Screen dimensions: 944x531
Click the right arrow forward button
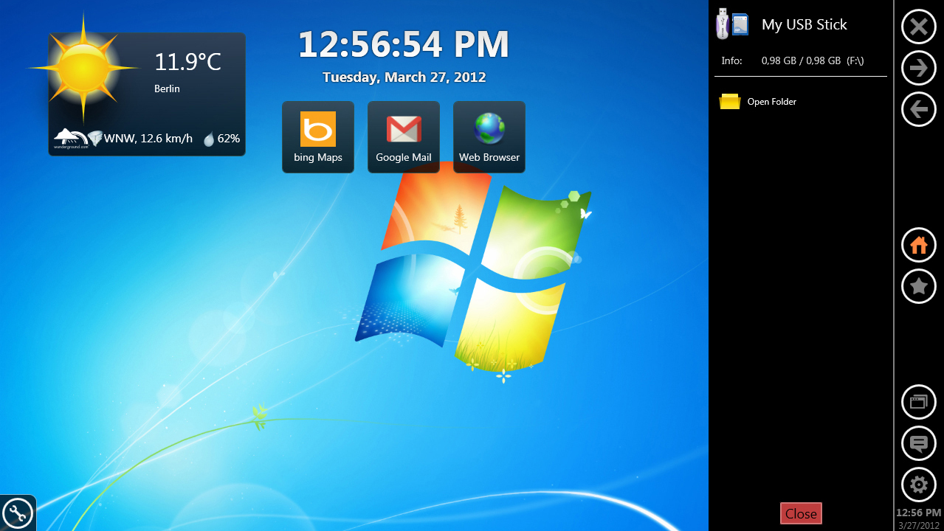(919, 69)
